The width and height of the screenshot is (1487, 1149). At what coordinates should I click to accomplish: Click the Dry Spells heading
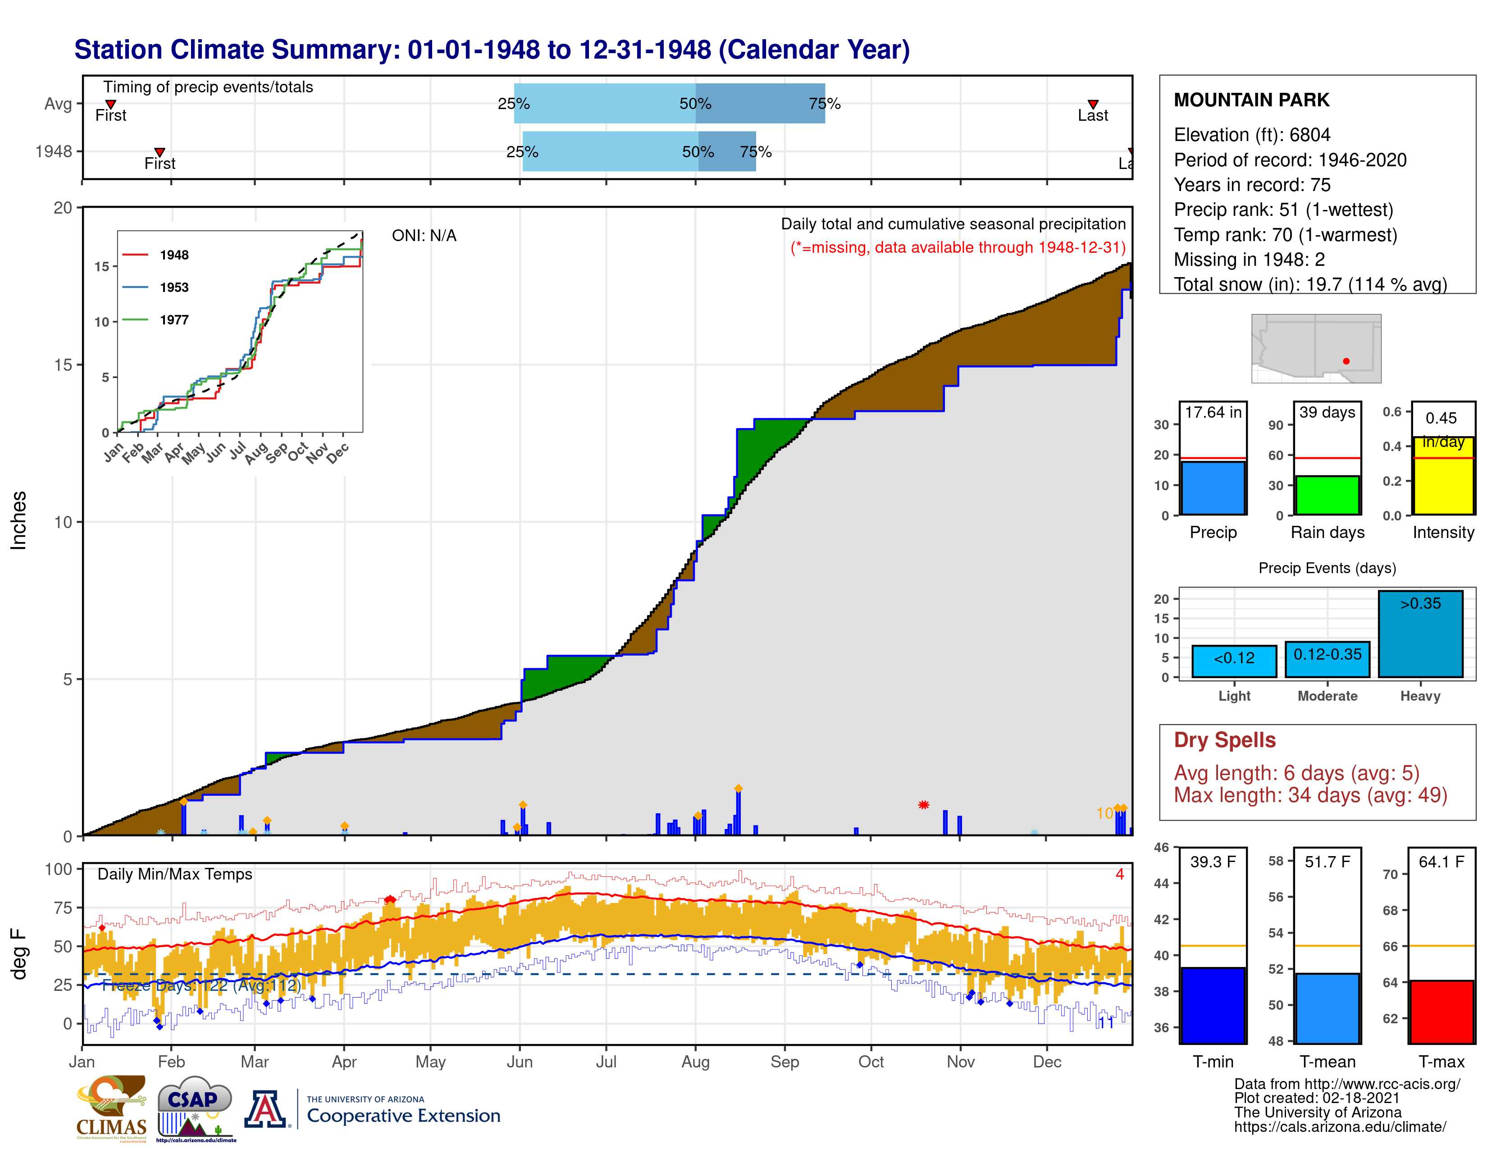tap(1224, 740)
